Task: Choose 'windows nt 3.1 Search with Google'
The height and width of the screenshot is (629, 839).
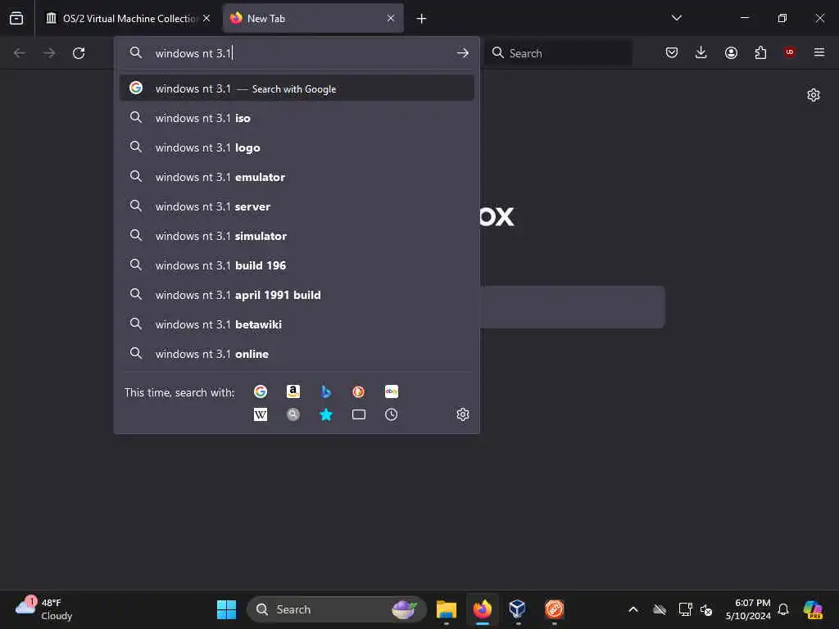Action: (297, 88)
